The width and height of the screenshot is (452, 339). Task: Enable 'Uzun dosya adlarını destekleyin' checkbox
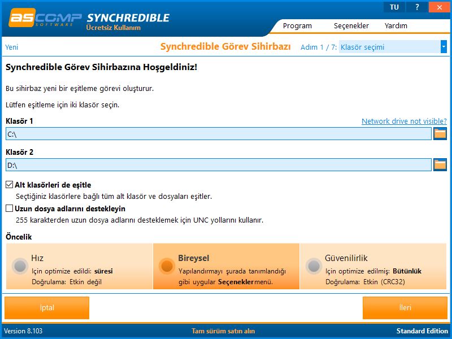(10, 208)
